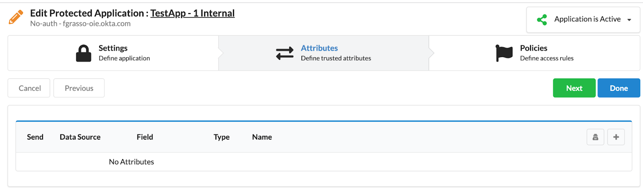Open the TestApp - 1 Internal link
Screen dimensions: 643x193
pos(192,13)
